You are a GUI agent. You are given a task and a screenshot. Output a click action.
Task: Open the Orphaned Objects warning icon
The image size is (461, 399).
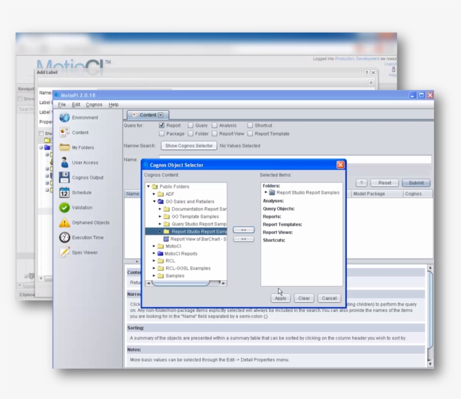click(65, 222)
